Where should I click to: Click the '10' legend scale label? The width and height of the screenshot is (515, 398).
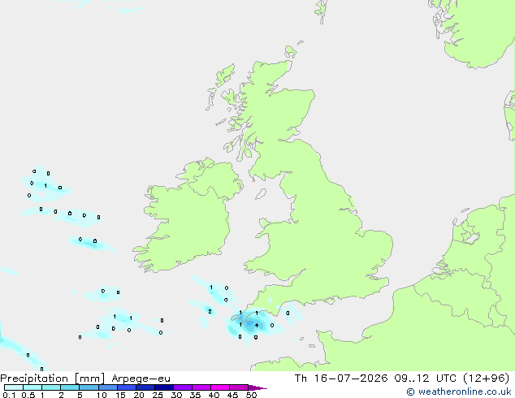click(102, 395)
